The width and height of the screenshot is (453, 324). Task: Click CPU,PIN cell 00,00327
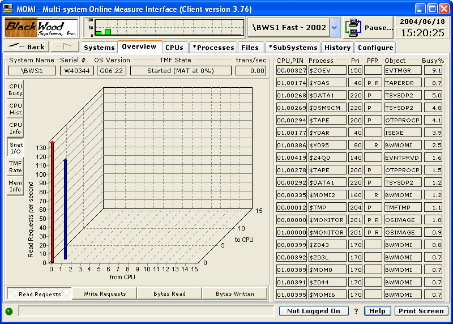(x=291, y=70)
